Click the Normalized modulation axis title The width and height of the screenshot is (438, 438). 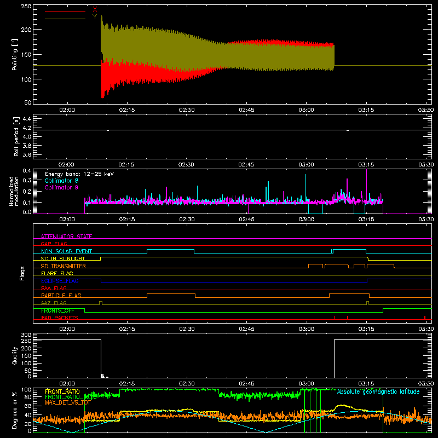pyautogui.click(x=14, y=191)
